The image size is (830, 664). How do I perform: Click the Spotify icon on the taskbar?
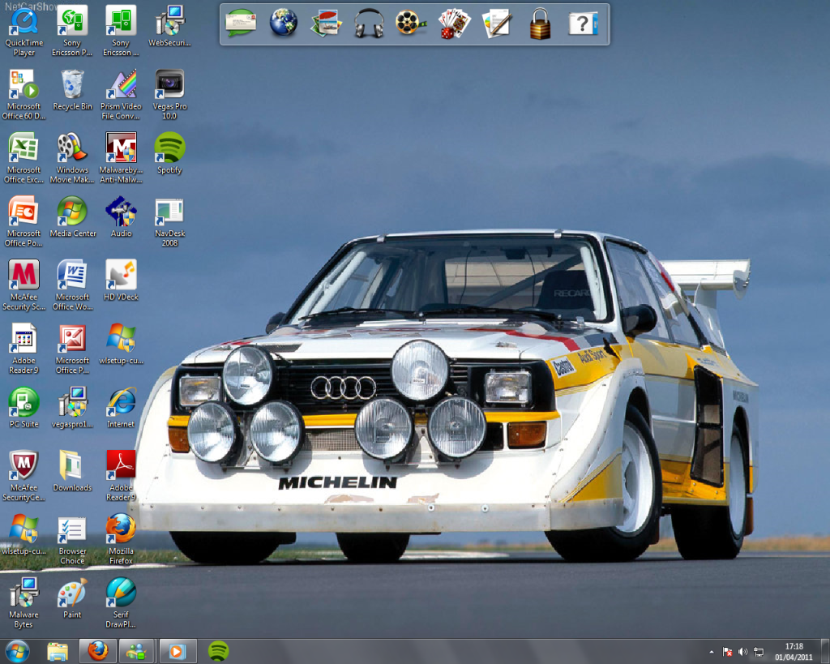pos(218,651)
